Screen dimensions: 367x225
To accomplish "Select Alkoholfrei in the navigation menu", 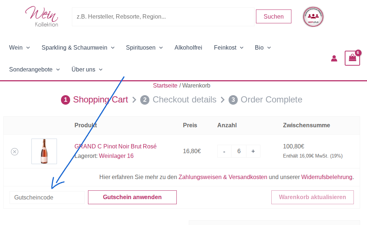I will coord(188,47).
